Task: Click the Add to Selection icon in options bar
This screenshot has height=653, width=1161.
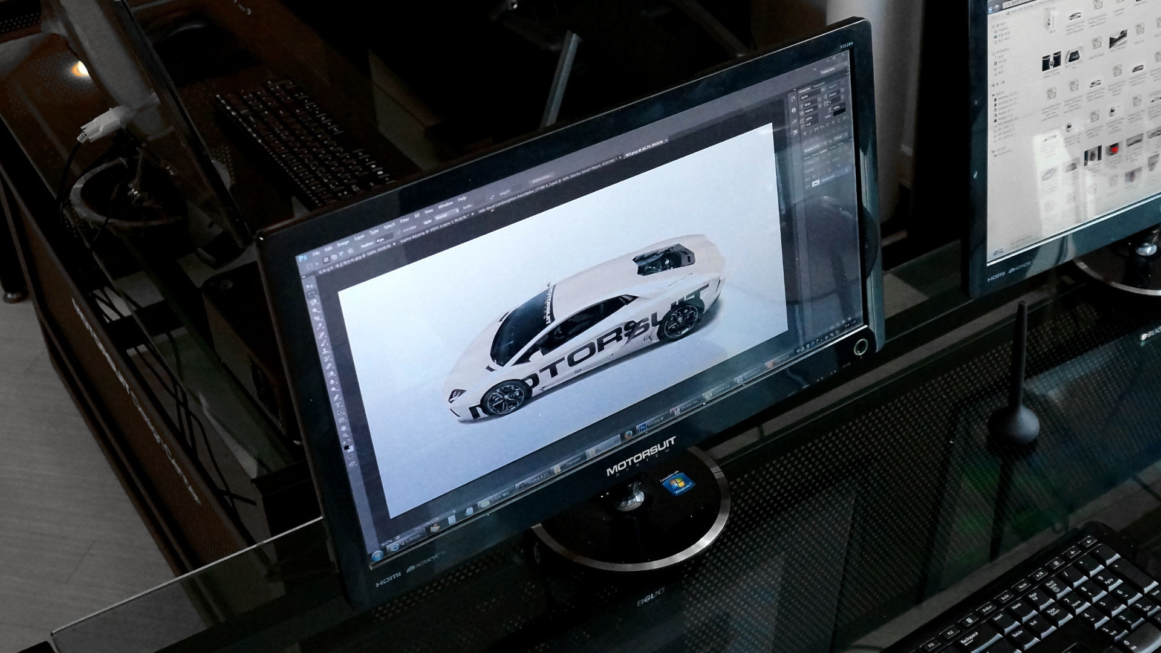Action: point(334,257)
